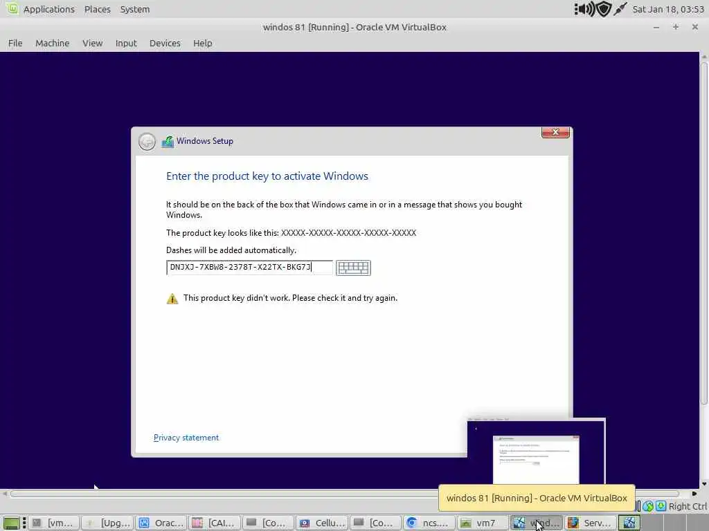Switch to the Cellu... taskbar window

pyautogui.click(x=323, y=523)
